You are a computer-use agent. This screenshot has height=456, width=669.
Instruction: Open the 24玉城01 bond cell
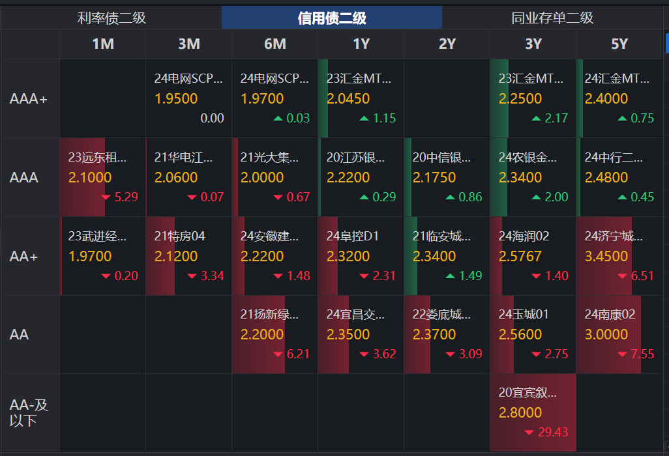(x=532, y=334)
